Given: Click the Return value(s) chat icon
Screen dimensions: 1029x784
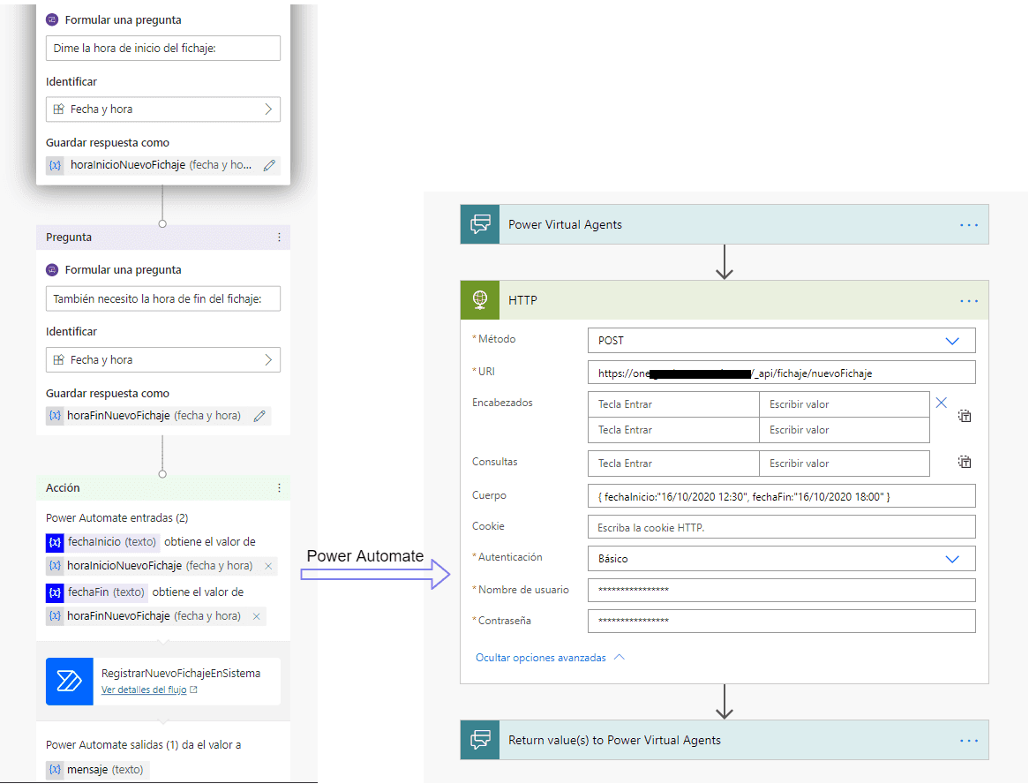Looking at the screenshot, I should [480, 740].
